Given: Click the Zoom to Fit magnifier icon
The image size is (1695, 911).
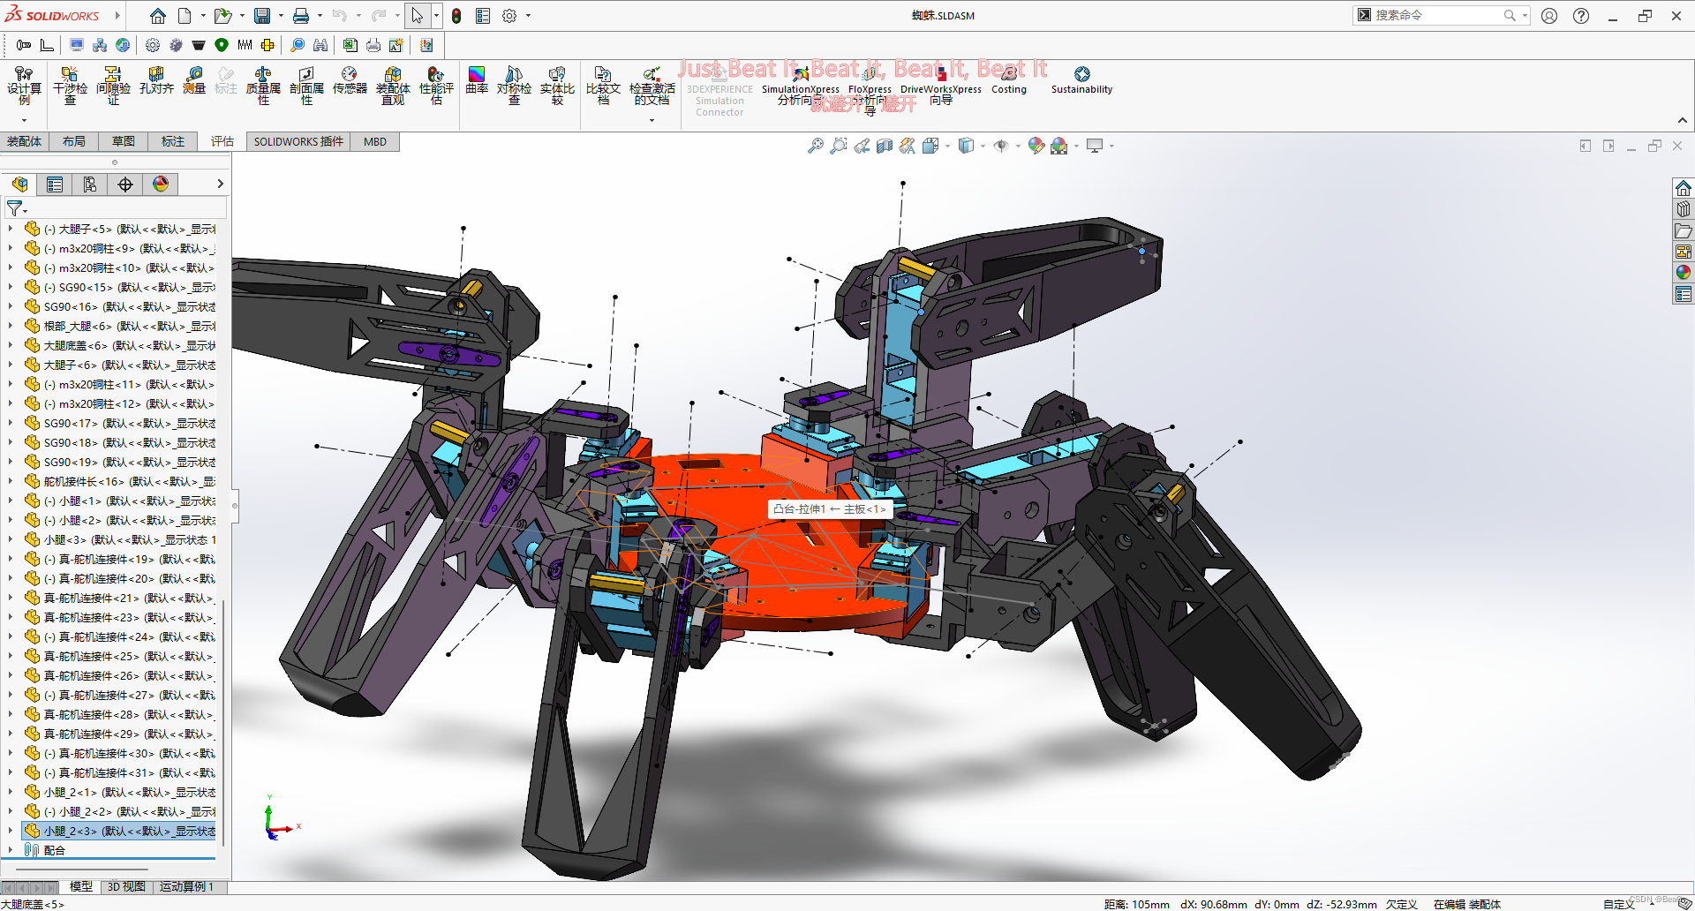Looking at the screenshot, I should (x=815, y=146).
